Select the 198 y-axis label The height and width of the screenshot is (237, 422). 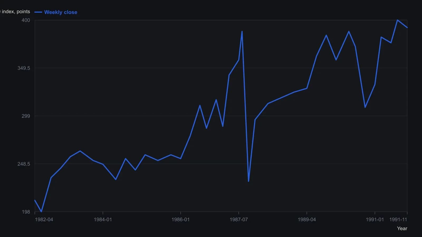pos(26,212)
